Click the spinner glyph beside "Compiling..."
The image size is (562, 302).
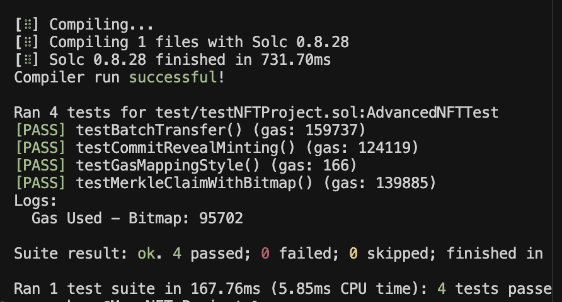tap(28, 25)
